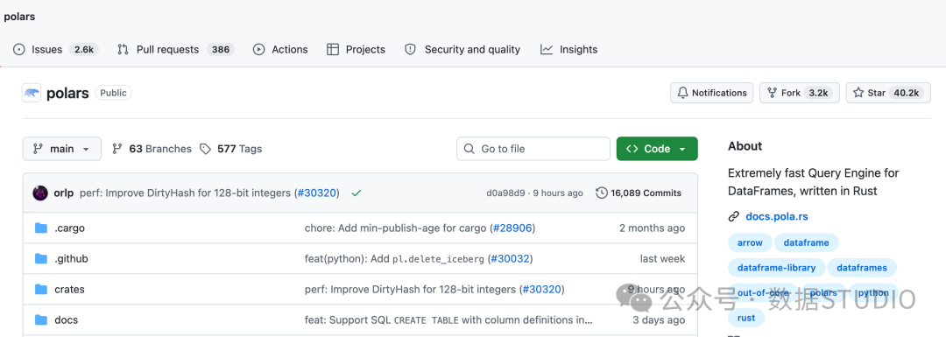Select the dataframe-library topic tag
The height and width of the screenshot is (337, 946).
coord(776,268)
